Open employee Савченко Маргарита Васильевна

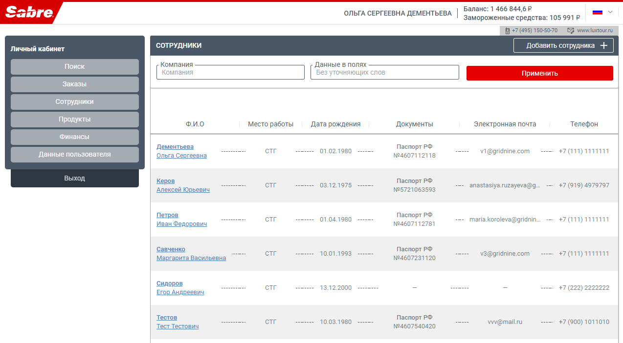pos(171,249)
